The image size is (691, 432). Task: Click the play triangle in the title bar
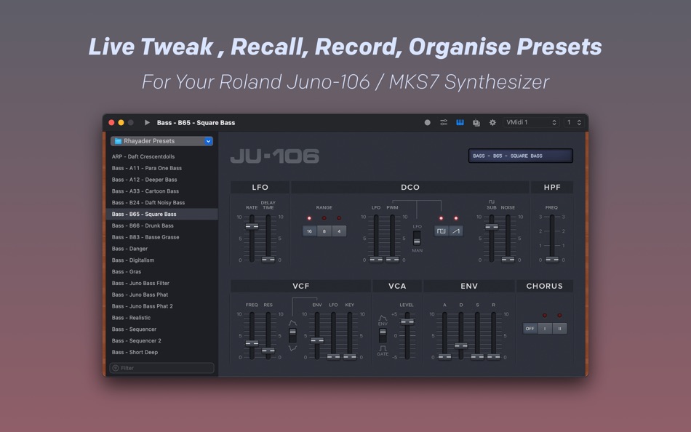point(147,123)
